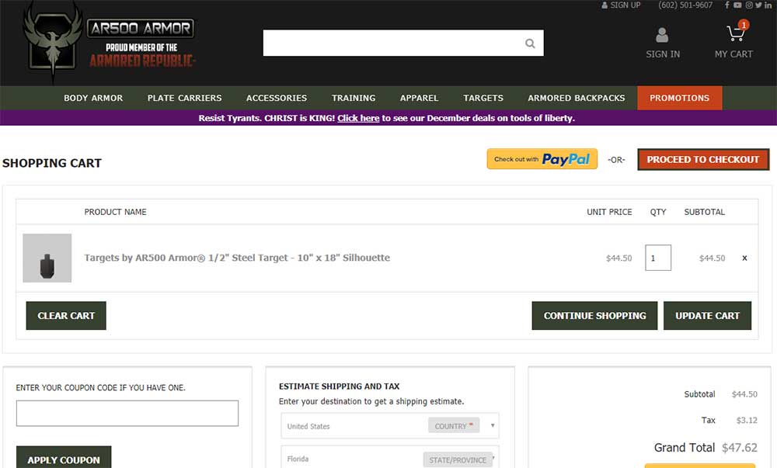Click the Sign In user icon
This screenshot has width=777, height=468.
tap(662, 35)
